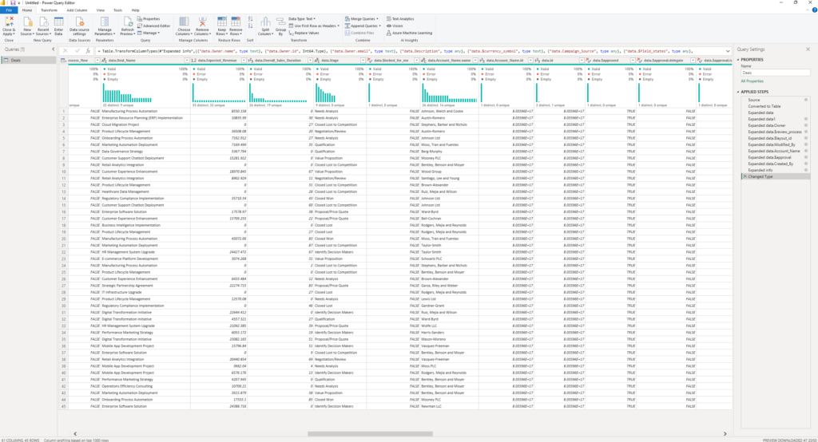Screen dimensions: 818x442
Task: Click the horizontal scrollbar thumb under the grid
Action: [370, 434]
